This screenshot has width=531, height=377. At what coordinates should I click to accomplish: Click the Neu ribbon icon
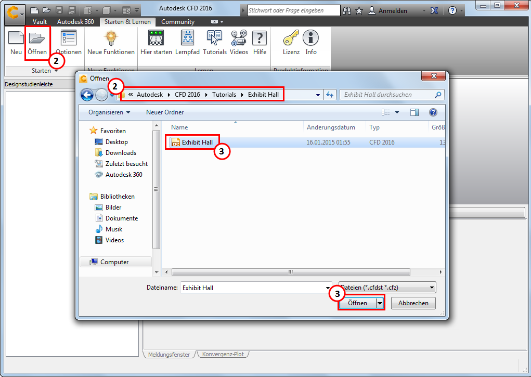[x=16, y=42]
